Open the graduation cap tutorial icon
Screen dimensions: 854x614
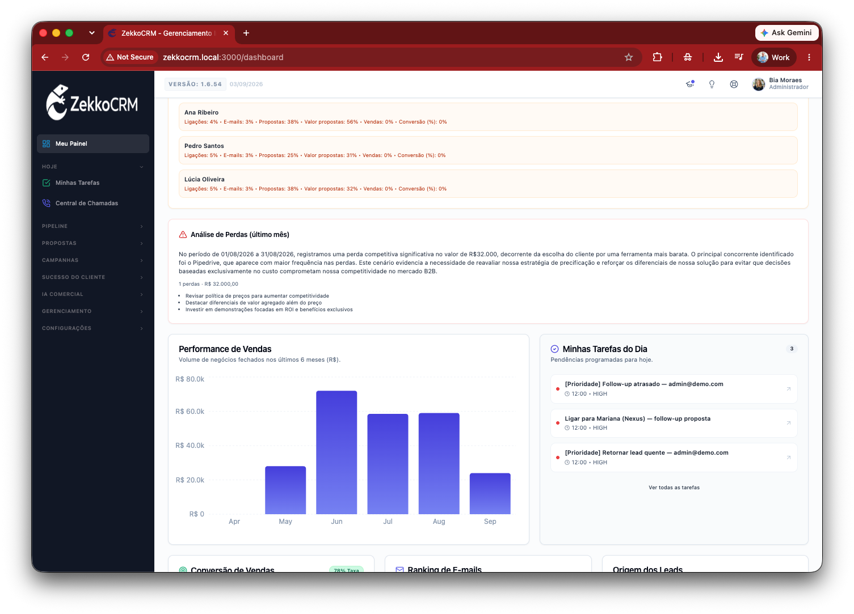coord(690,84)
